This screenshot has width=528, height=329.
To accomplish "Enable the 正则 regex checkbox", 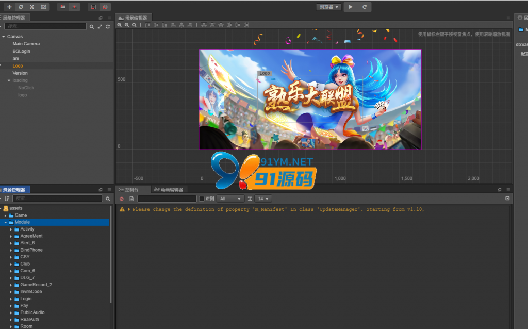I will (202, 199).
